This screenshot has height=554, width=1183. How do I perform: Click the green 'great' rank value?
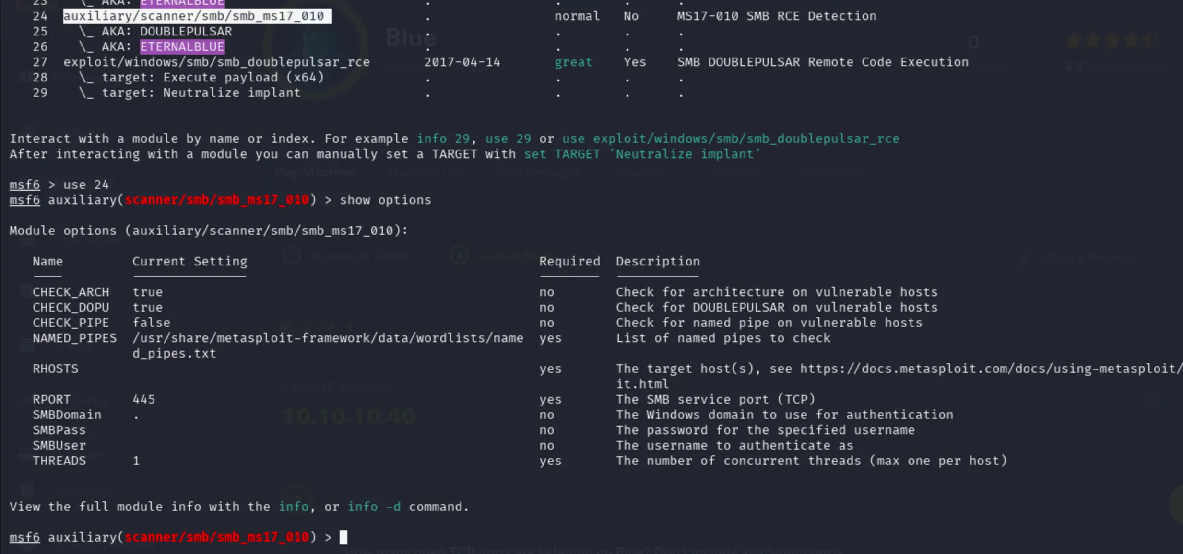[573, 62]
